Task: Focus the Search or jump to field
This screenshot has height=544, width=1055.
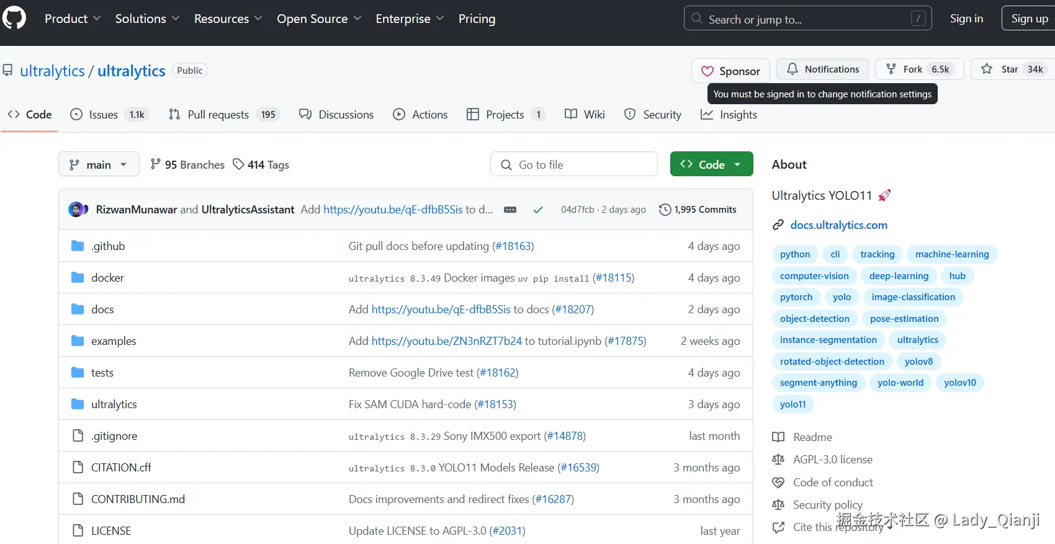Action: tap(807, 19)
